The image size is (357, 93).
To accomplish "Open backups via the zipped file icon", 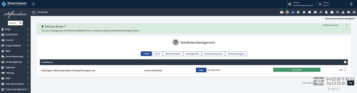I will pos(326,12).
